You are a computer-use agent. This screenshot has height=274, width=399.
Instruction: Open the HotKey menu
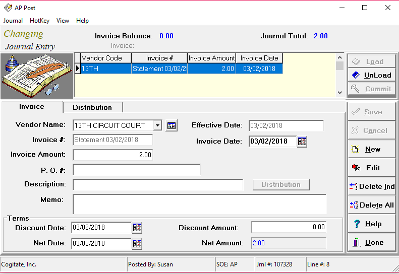pyautogui.click(x=39, y=21)
